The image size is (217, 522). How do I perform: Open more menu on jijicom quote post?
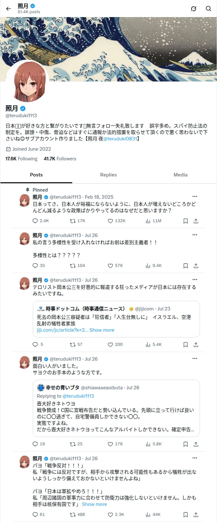pos(195,280)
